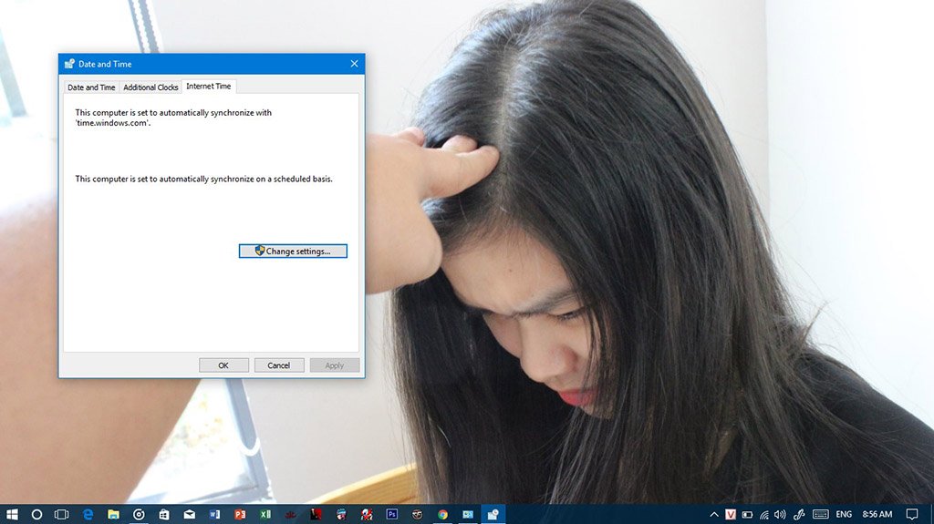Viewport: 934px width, 524px height.
Task: Open the volume speaker icon
Action: (x=780, y=514)
